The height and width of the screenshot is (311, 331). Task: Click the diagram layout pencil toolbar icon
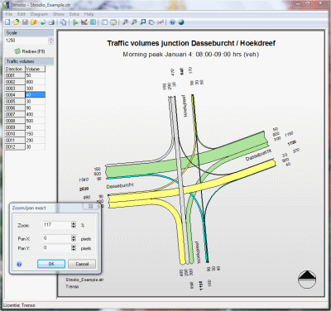coord(84,22)
